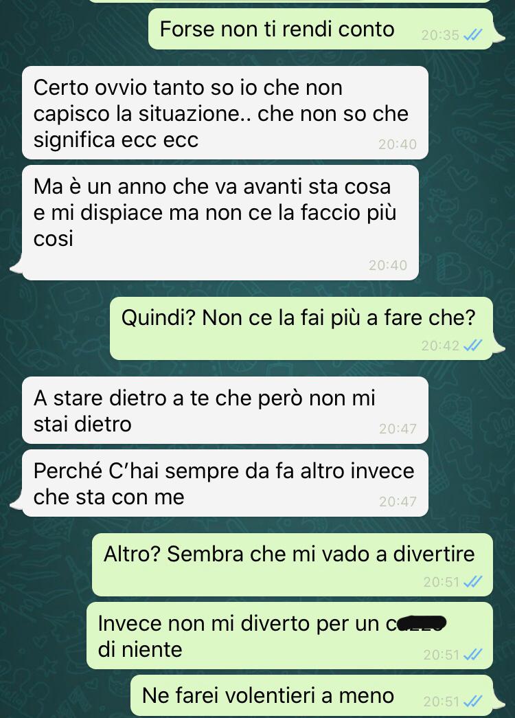
Task: Tap the read-receipt ticks beside 20:42
Action: [473, 346]
